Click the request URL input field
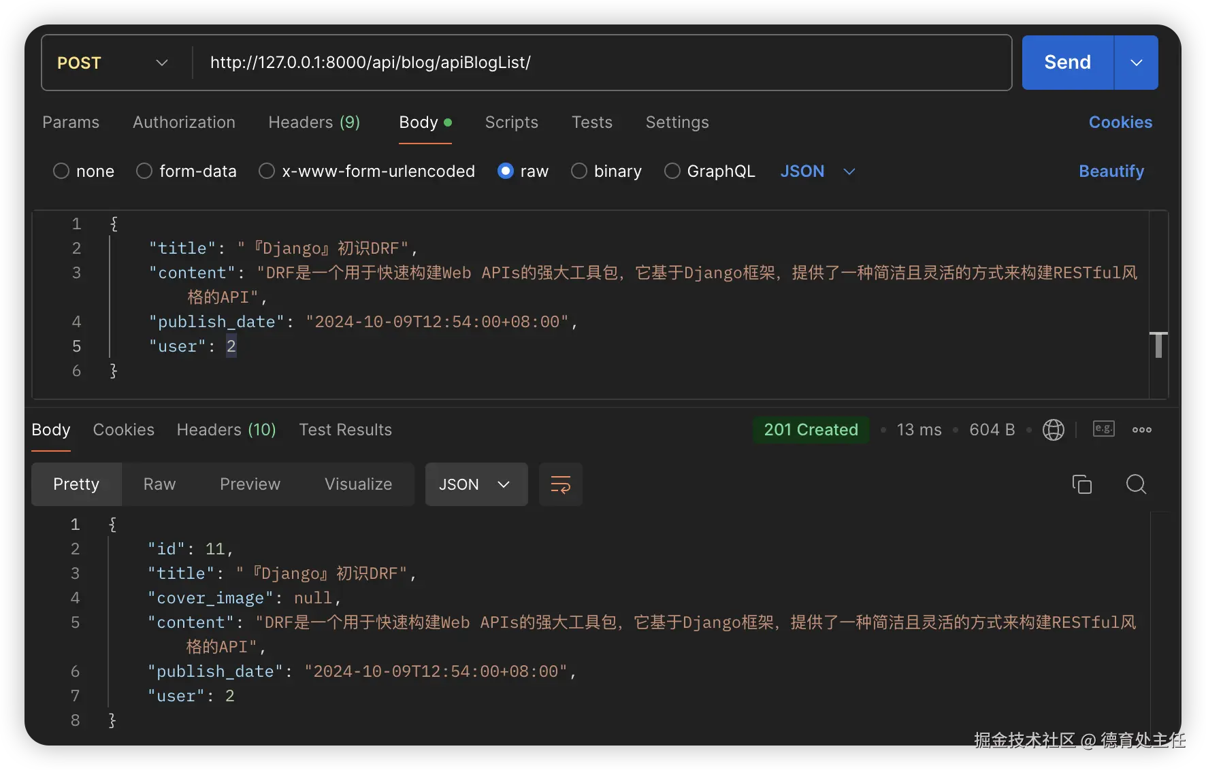 tap(602, 63)
